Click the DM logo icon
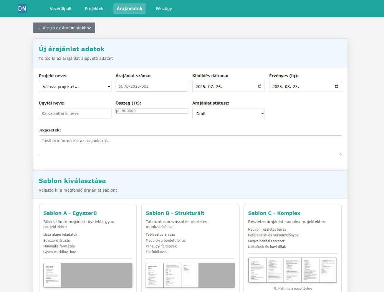This screenshot has height=292, width=384. coord(22,9)
